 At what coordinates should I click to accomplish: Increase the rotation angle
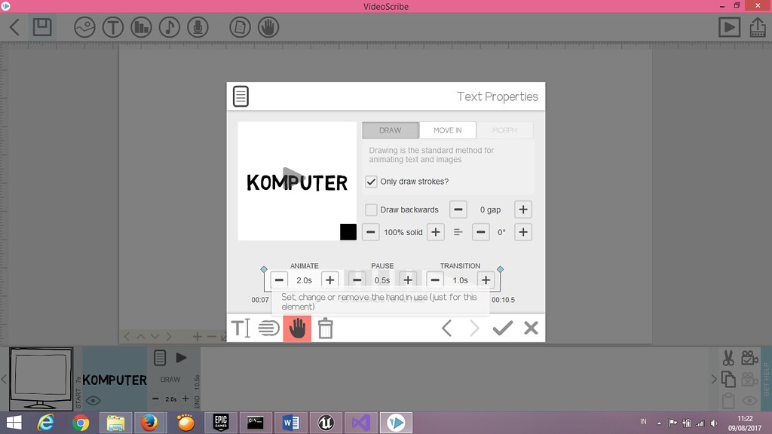pyautogui.click(x=523, y=232)
